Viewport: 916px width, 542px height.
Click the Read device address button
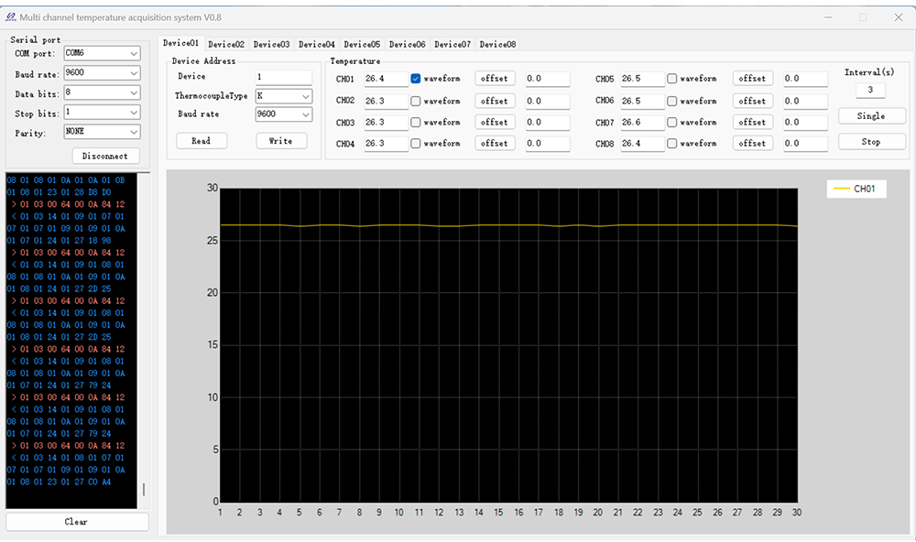tap(201, 141)
